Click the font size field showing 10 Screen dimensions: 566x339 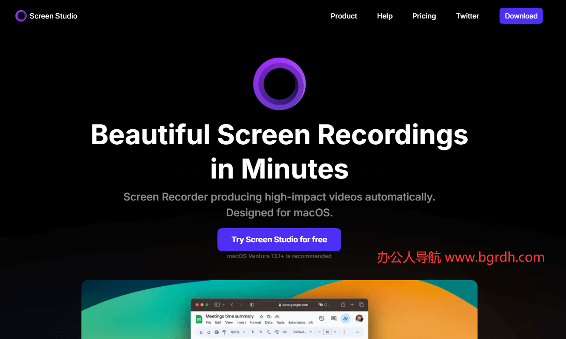coord(327,332)
